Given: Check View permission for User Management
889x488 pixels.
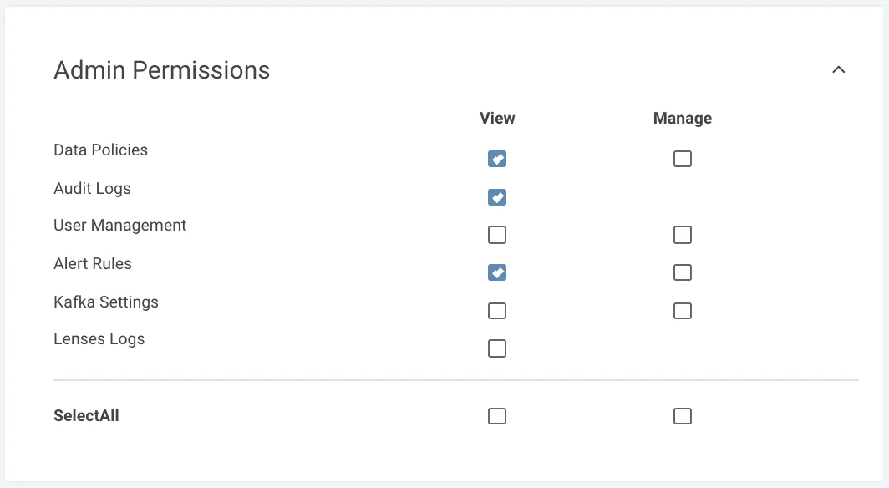Looking at the screenshot, I should 497,235.
